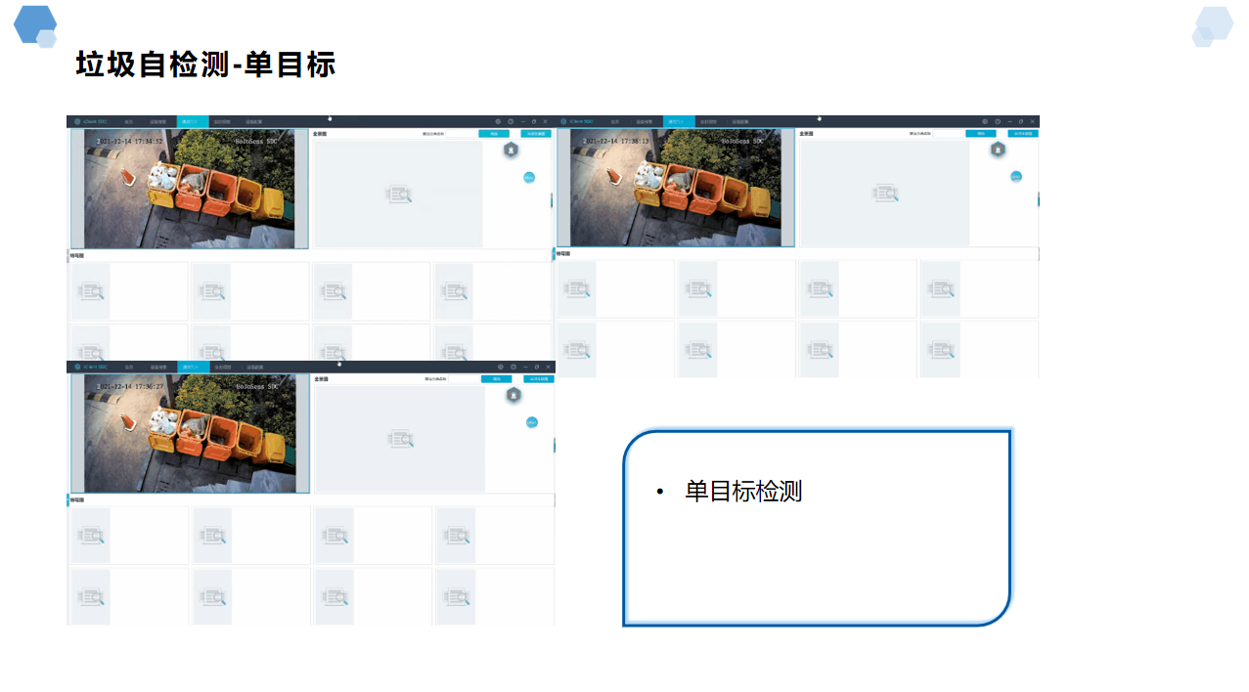Click the first 特写图 thumbnail under the 17:34:52 feed
The image size is (1249, 692).
(x=91, y=290)
